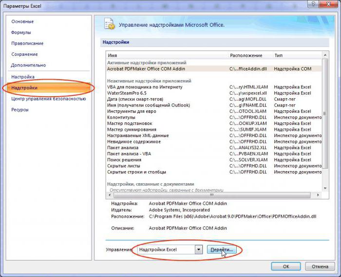This screenshot has height=277, width=341.
Task: Click Adobe Systems, Incorporated publisher text
Action: pyautogui.click(x=179, y=210)
